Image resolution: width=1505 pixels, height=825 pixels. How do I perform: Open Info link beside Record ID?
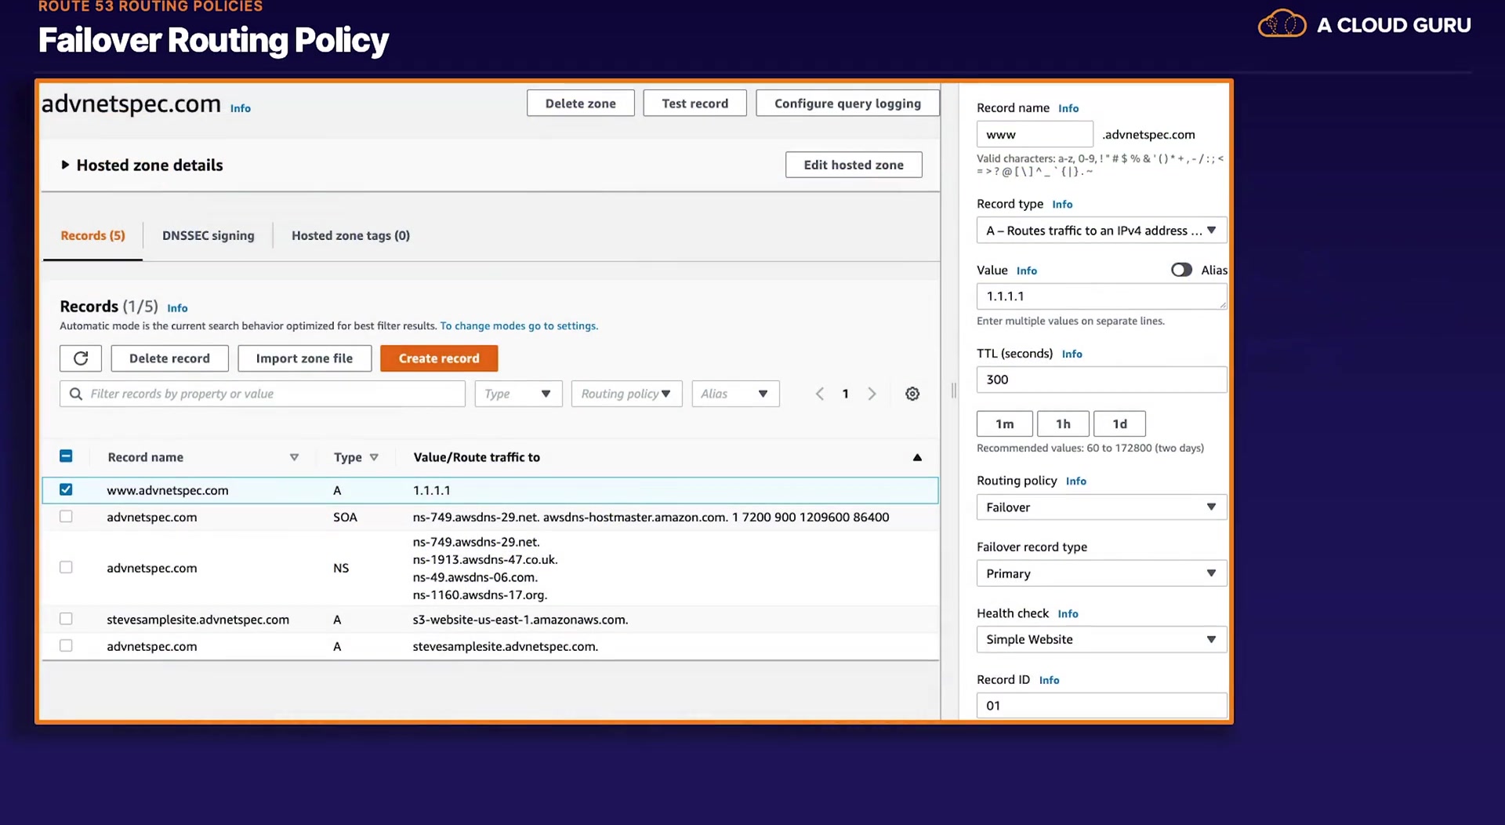coord(1049,680)
